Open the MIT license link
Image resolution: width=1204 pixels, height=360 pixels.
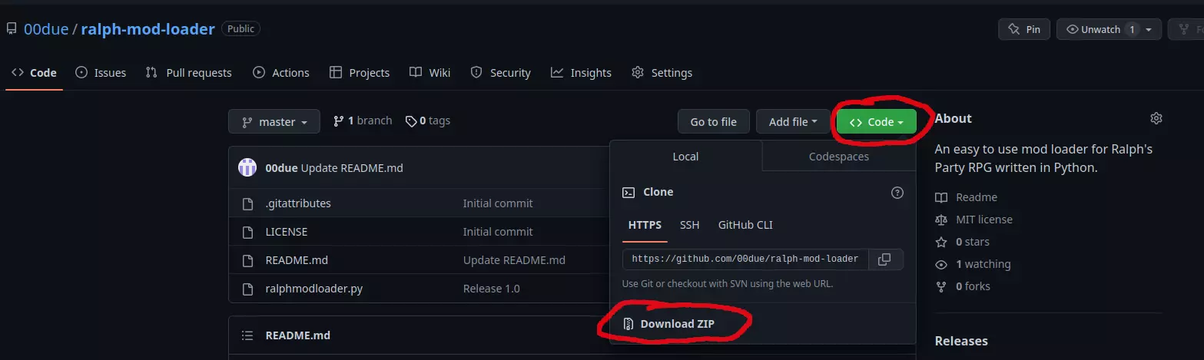click(x=973, y=220)
